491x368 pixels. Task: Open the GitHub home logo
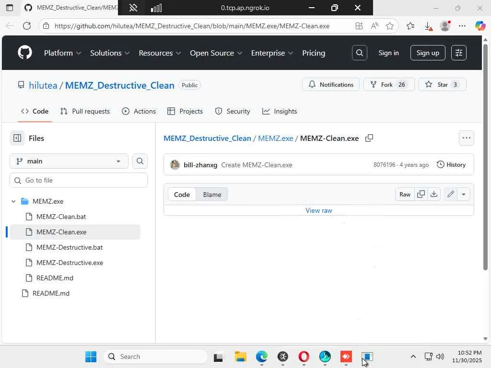click(25, 53)
